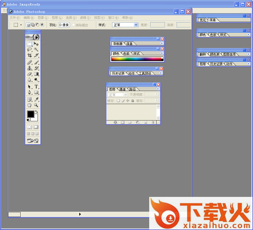Select the Rectangular Marquee tool in the toolbox

29,44
